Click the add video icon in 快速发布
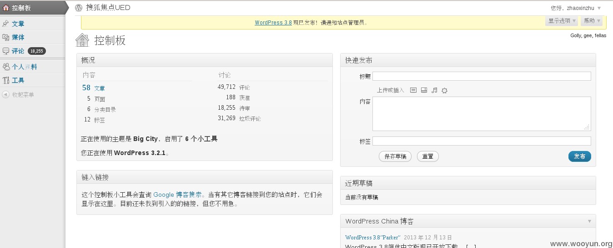 pos(424,90)
